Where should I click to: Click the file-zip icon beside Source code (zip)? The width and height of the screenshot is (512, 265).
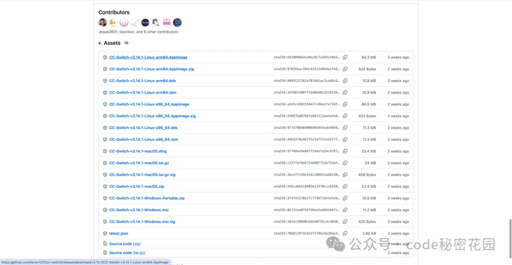(x=105, y=244)
